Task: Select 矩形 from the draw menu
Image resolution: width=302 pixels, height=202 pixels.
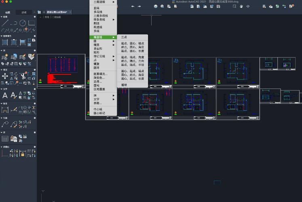Action: 97,53
